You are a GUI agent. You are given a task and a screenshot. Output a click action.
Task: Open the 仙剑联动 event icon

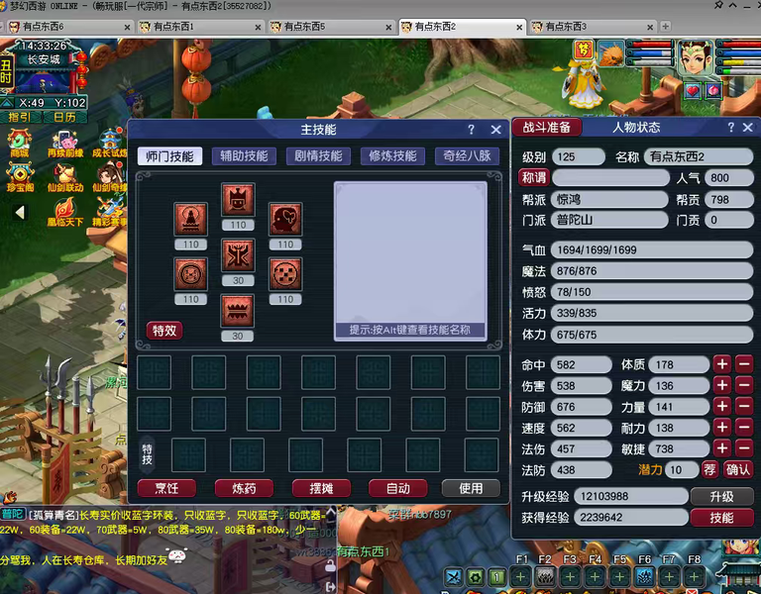pyautogui.click(x=65, y=178)
